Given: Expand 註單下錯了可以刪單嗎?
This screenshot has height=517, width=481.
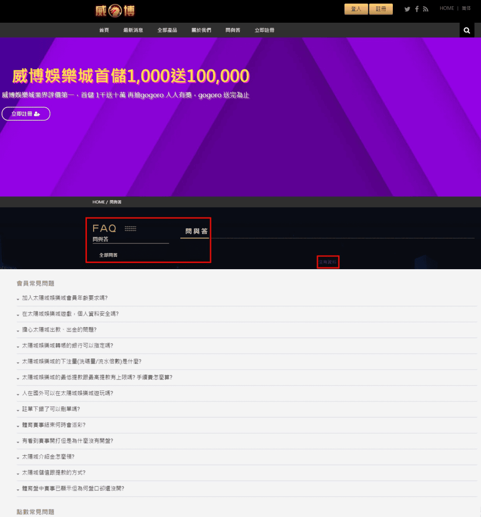Looking at the screenshot, I should [x=51, y=409].
